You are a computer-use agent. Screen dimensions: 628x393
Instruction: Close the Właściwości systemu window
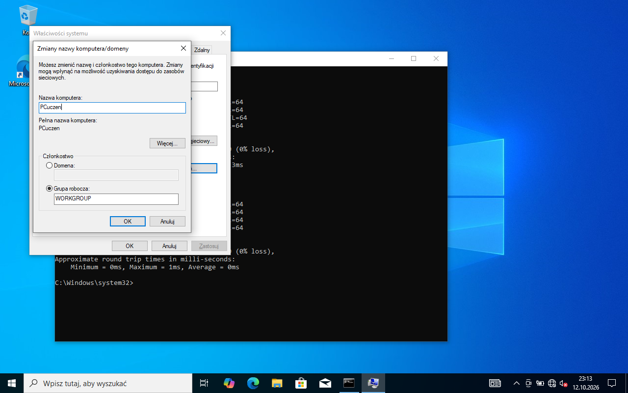[x=223, y=33]
